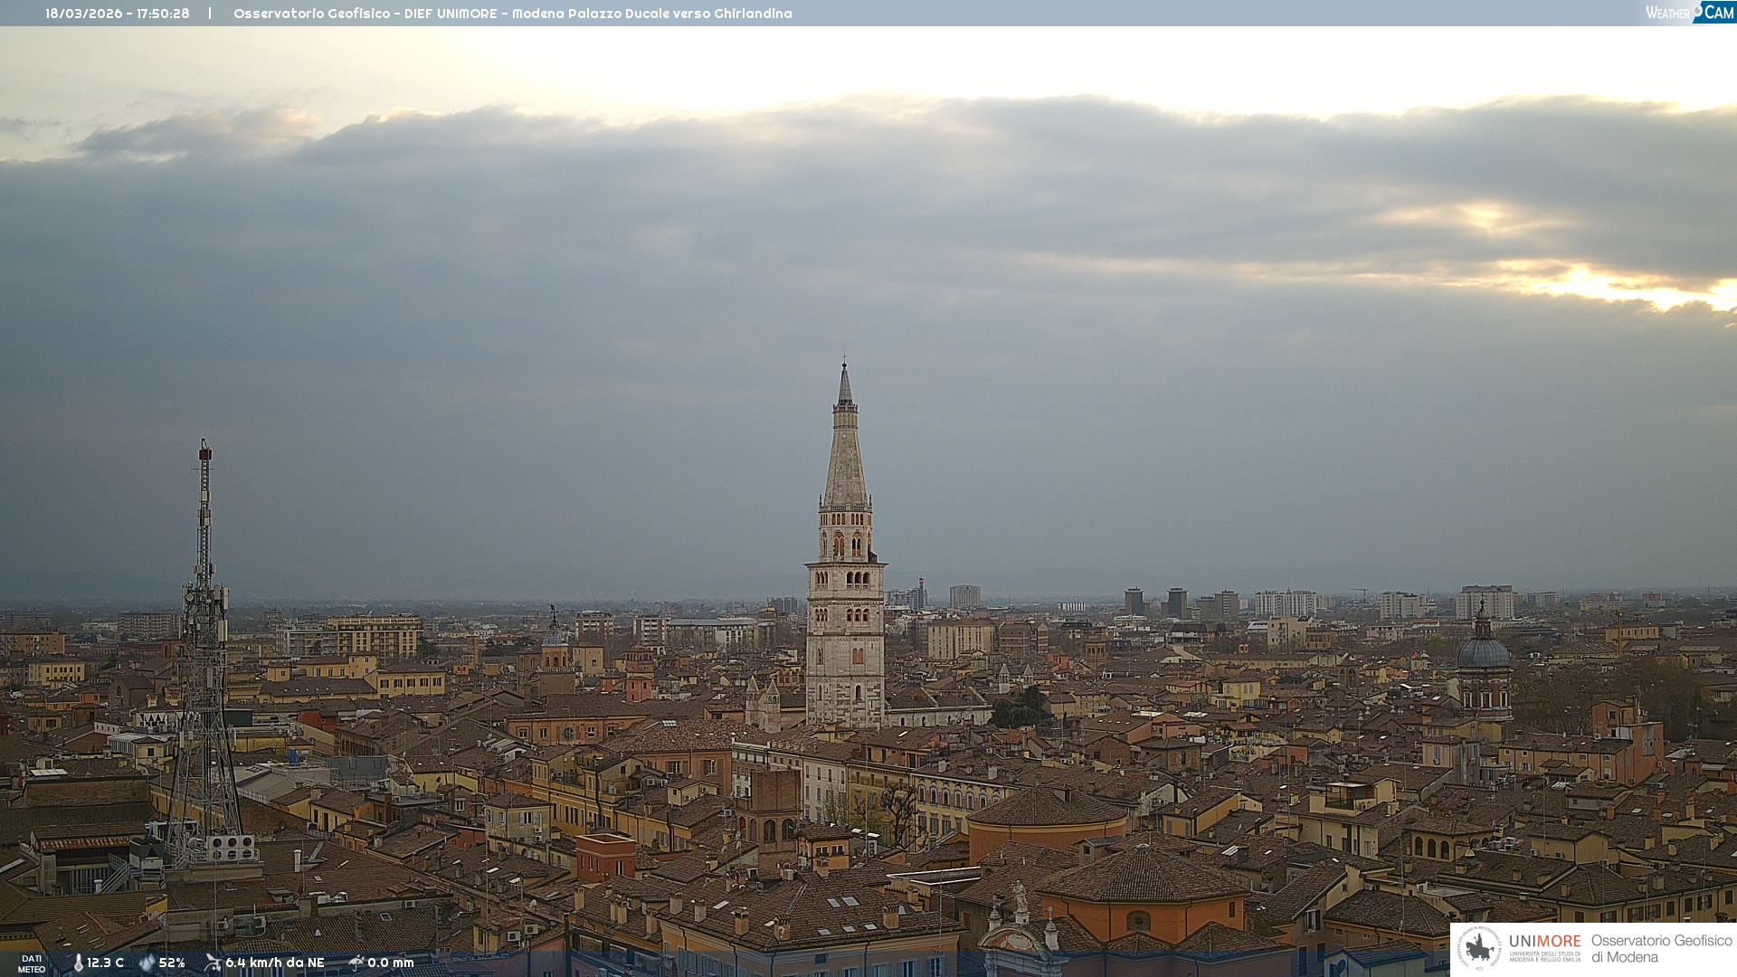Click the umbrella rainfall icon
Screen dimensions: 1737x977
click(x=356, y=963)
